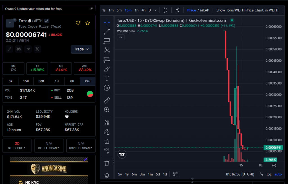Toggle lock all drawings
Viewport: 288px width, 184px height.
107,141
